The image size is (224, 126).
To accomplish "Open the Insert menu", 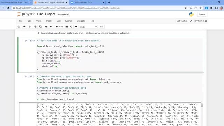I will point(49,21).
